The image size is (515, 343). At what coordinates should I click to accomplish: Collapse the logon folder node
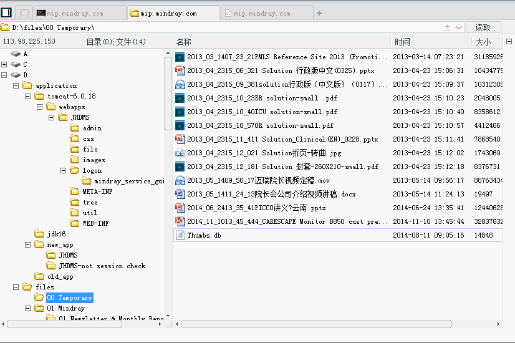coord(63,170)
